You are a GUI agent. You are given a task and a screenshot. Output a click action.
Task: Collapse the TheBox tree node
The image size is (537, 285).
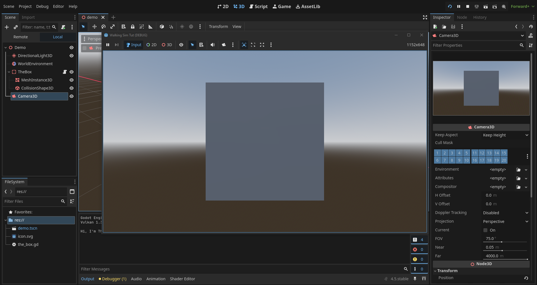point(9,72)
